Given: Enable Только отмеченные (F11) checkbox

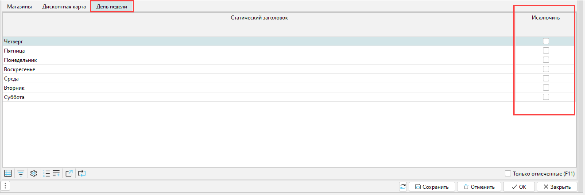Looking at the screenshot, I should click(508, 173).
